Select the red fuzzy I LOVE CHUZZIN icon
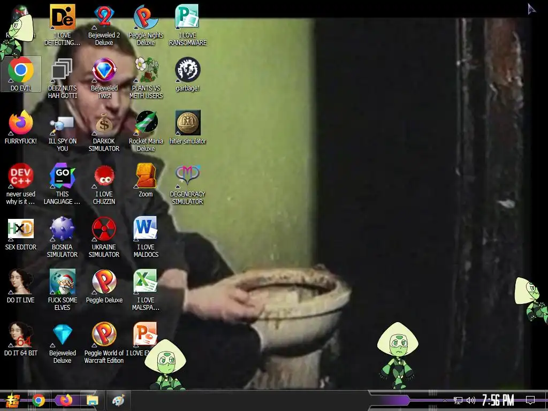This screenshot has height=411, width=548. pos(104,176)
